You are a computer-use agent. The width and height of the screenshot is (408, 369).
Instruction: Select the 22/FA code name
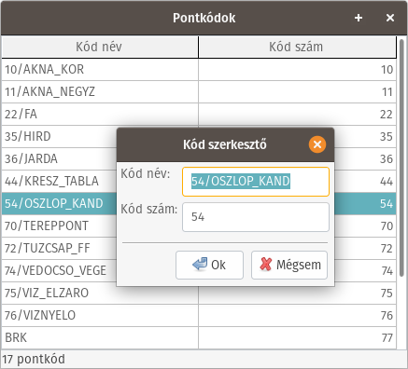click(x=21, y=115)
